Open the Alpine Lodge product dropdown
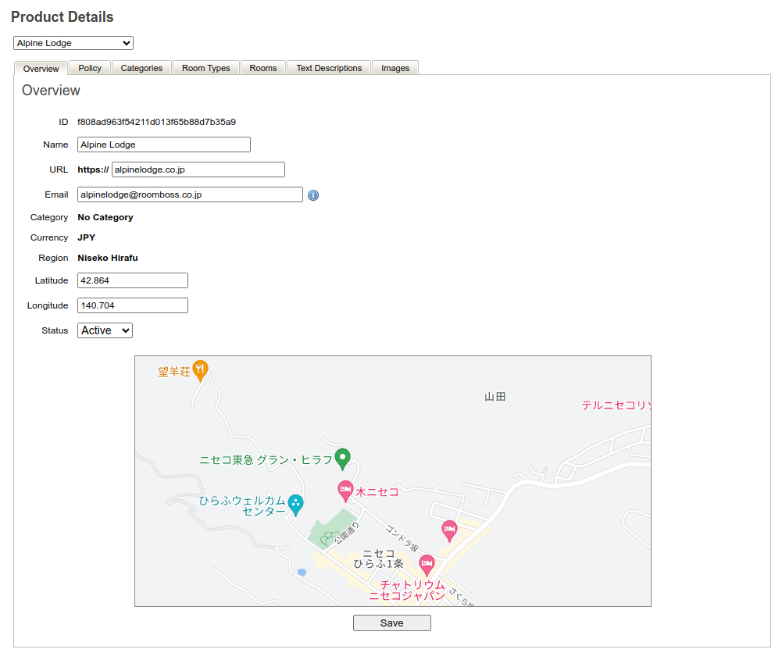This screenshot has height=653, width=782. 73,43
